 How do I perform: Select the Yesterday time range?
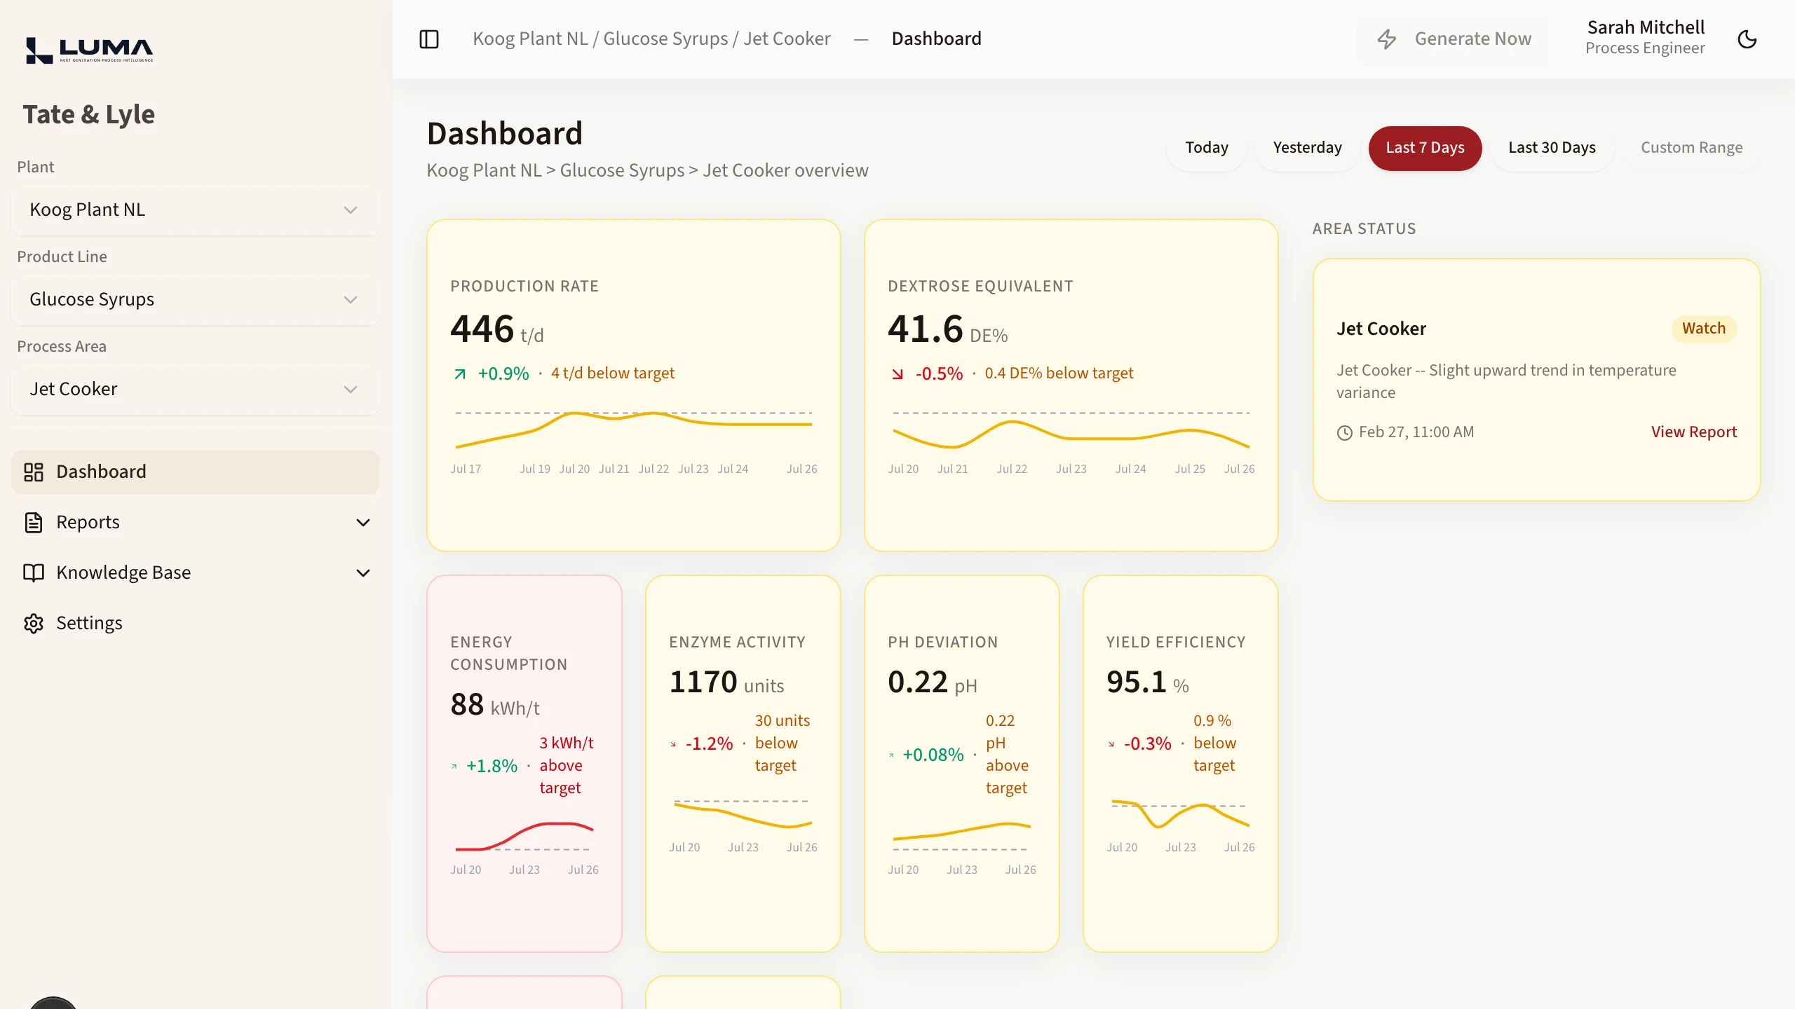pos(1307,148)
